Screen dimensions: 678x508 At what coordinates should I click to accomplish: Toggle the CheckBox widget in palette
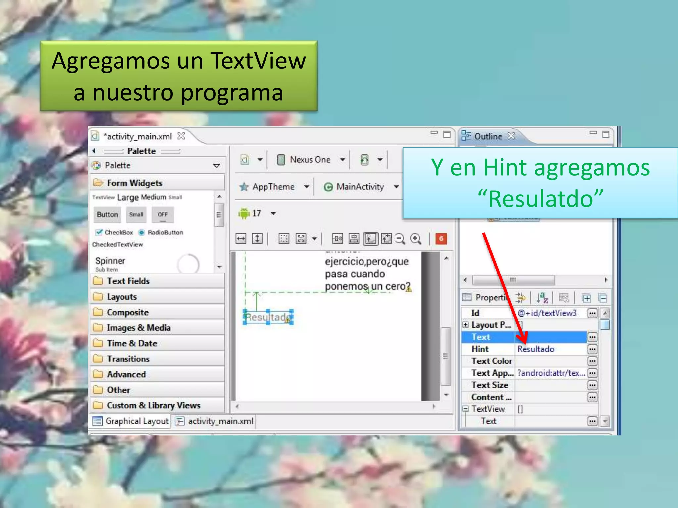coord(114,232)
